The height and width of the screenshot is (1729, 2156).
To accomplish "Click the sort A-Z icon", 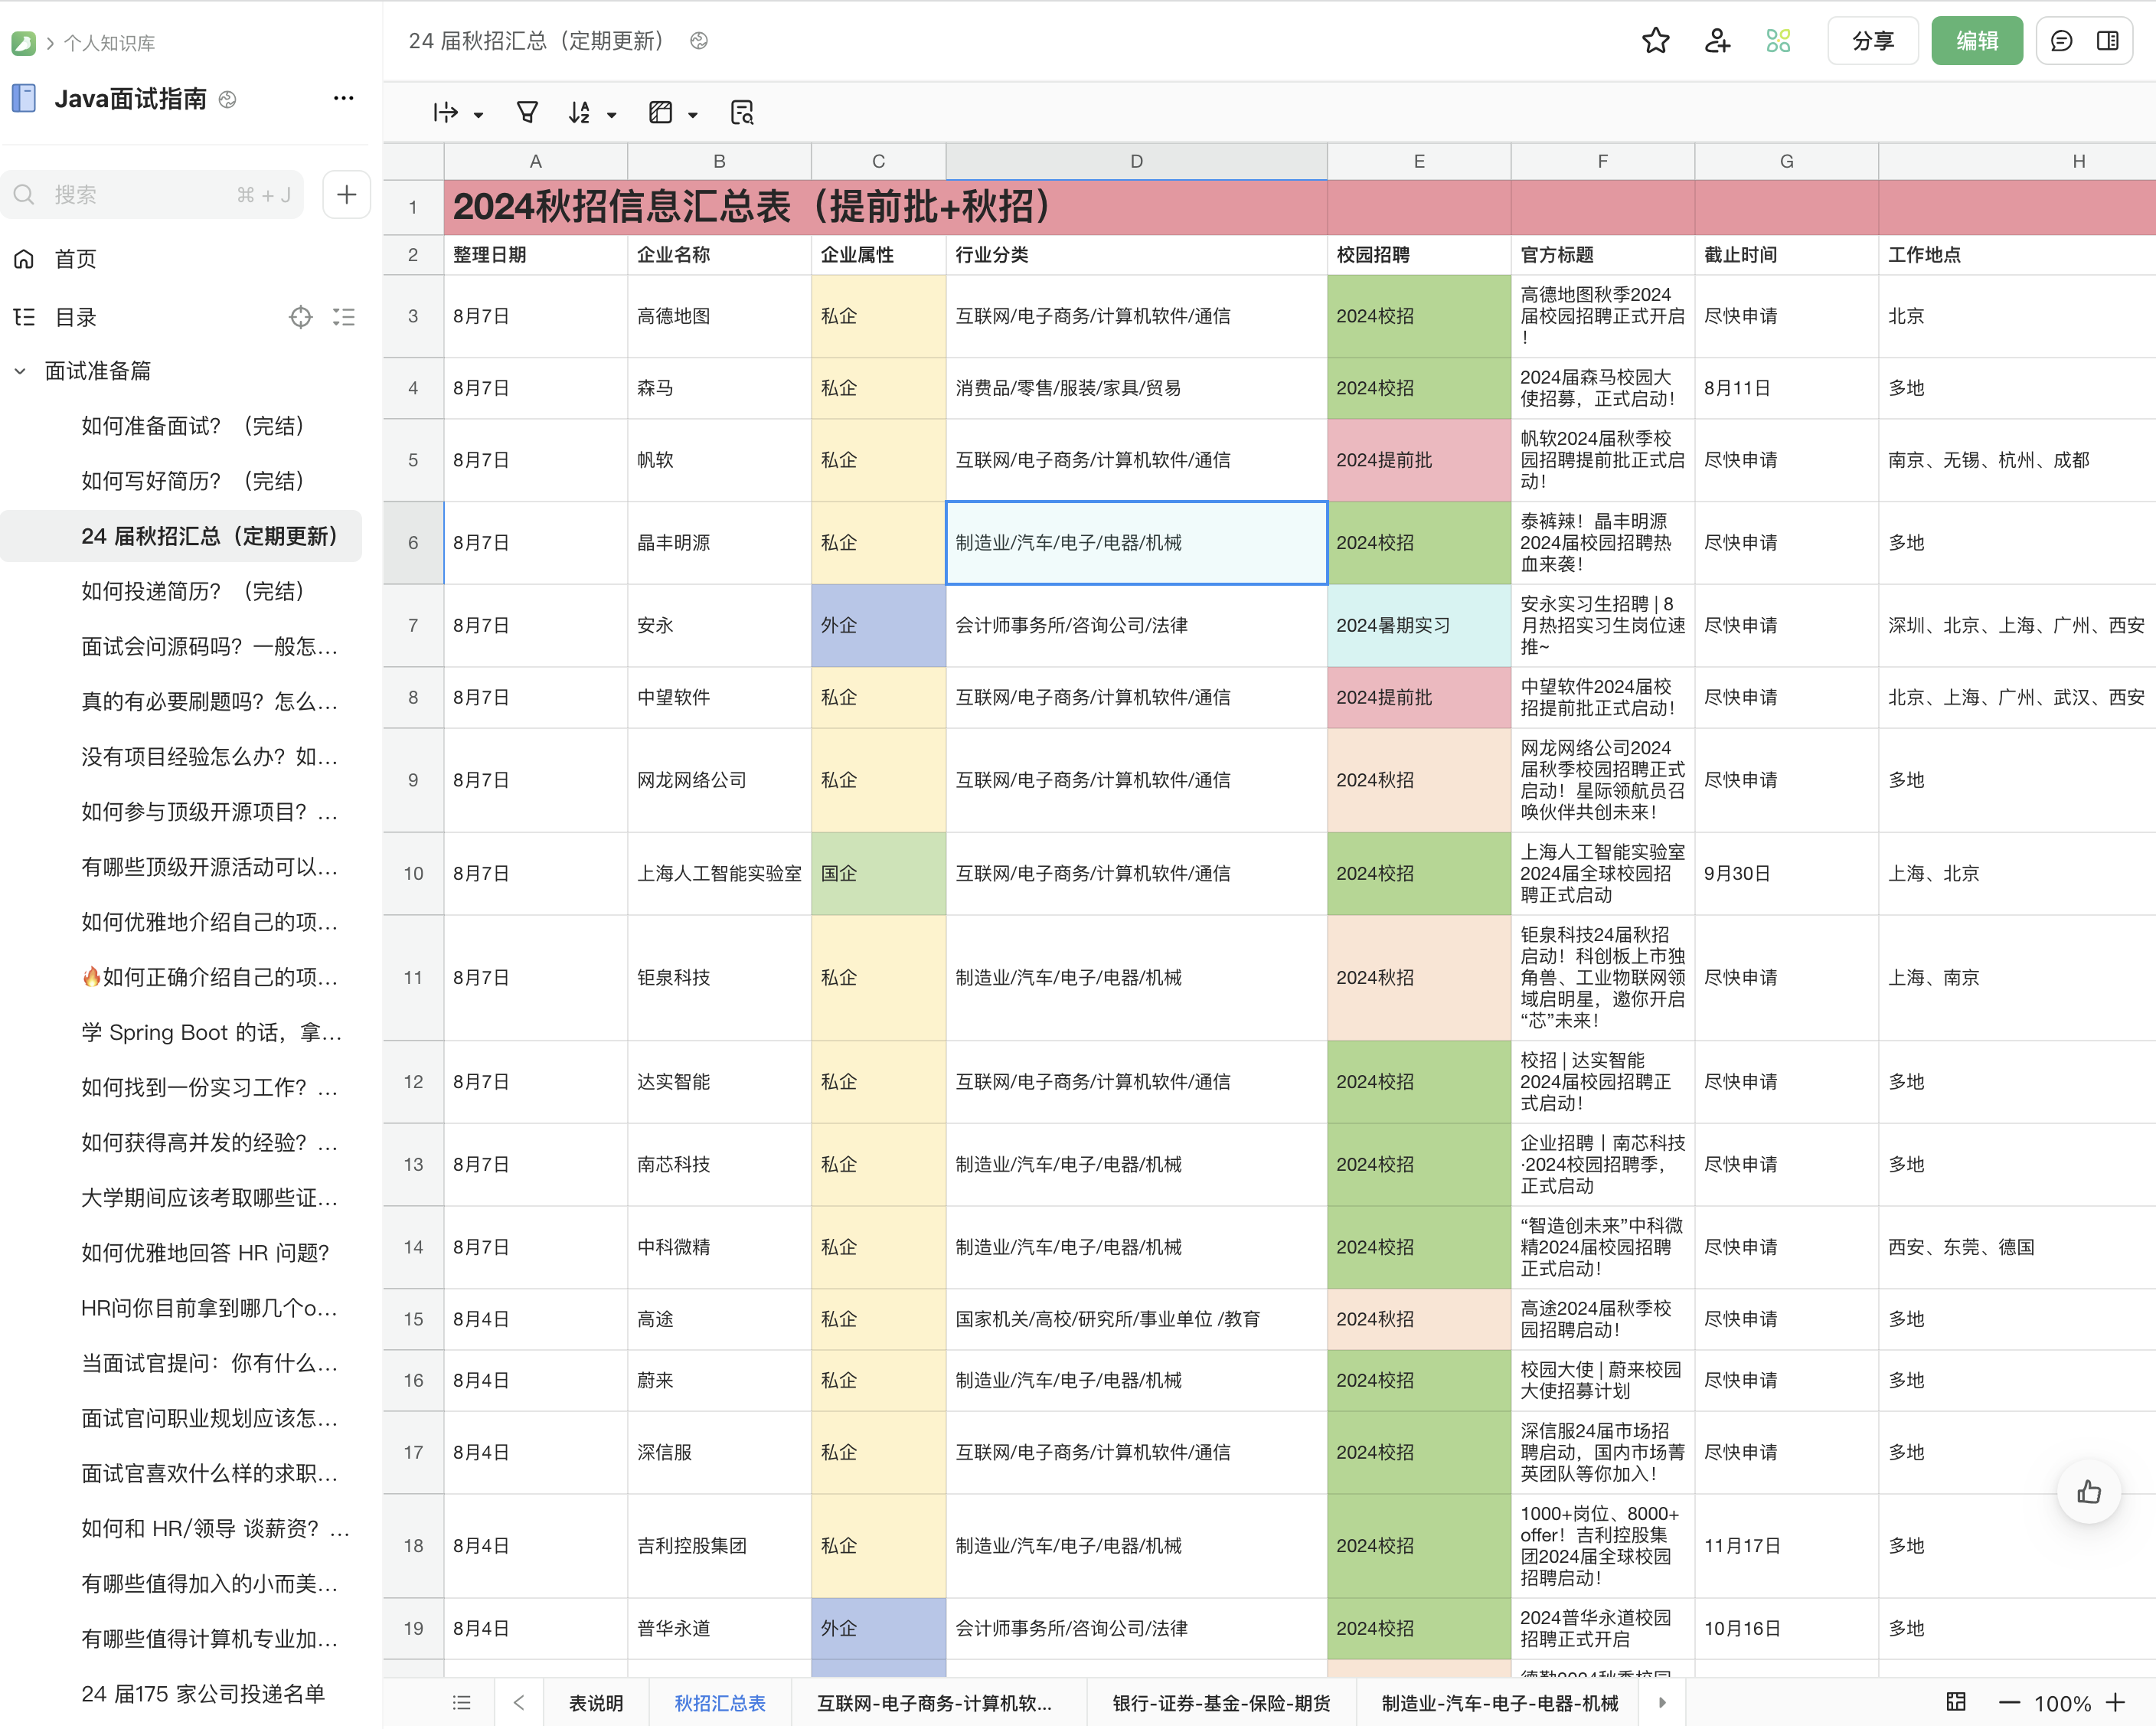I will point(579,113).
